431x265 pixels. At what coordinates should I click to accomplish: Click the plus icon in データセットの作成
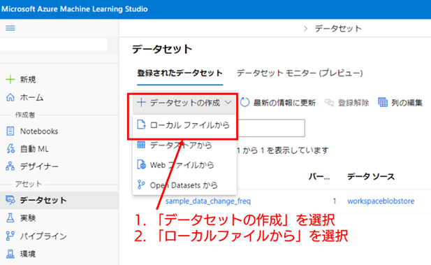(x=141, y=103)
